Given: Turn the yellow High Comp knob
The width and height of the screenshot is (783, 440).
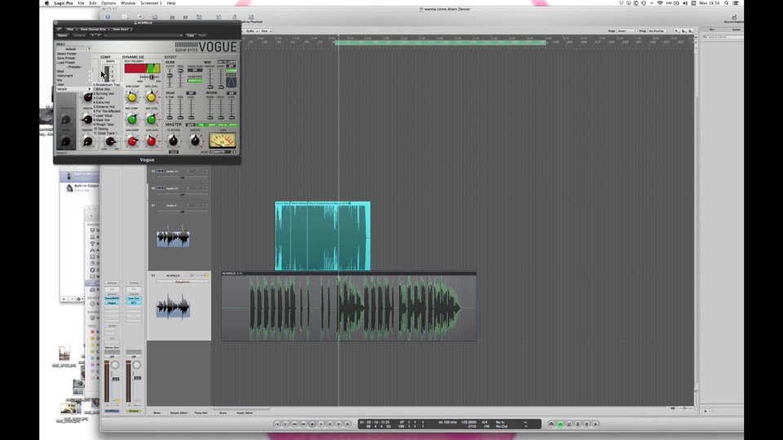Looking at the screenshot, I should coord(132,97).
